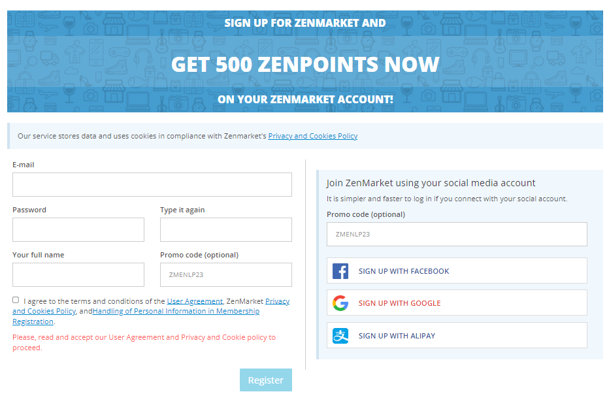Click the Register button
The width and height of the screenshot is (609, 394).
point(266,380)
